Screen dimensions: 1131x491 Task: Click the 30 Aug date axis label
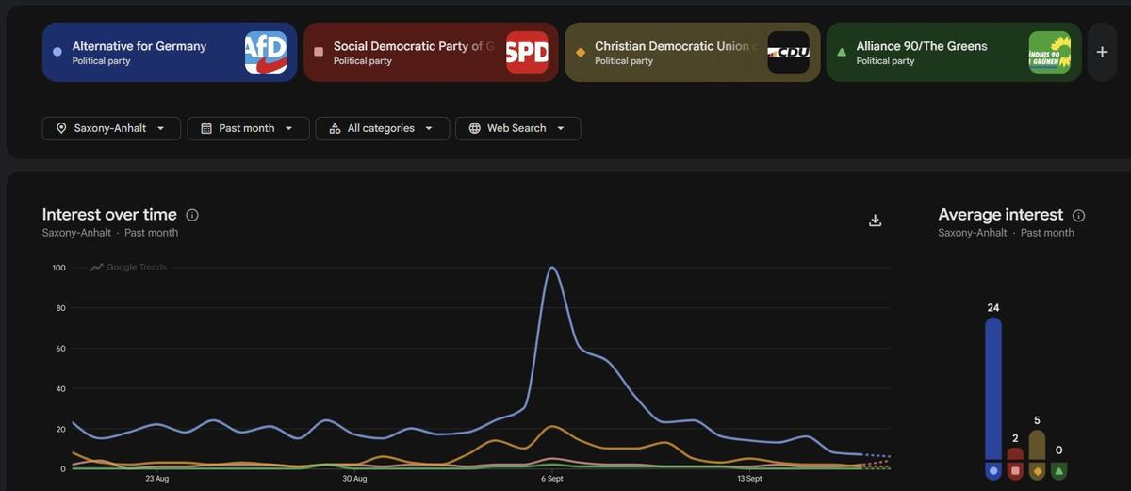coord(354,479)
